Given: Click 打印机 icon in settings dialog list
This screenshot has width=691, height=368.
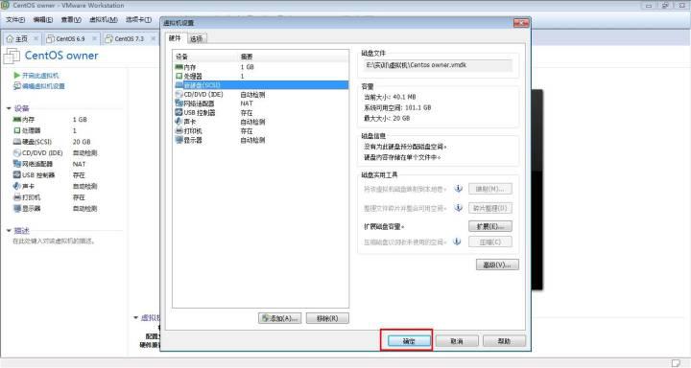Looking at the screenshot, I should pyautogui.click(x=179, y=130).
